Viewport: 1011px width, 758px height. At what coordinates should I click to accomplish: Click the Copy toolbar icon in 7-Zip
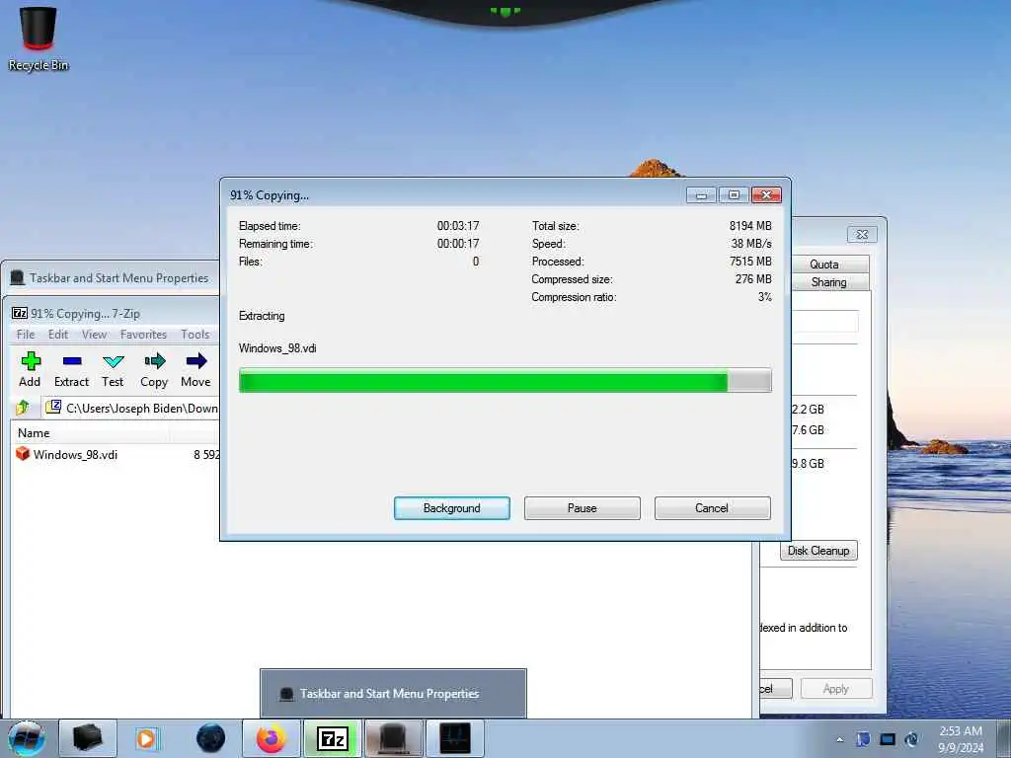(x=155, y=361)
